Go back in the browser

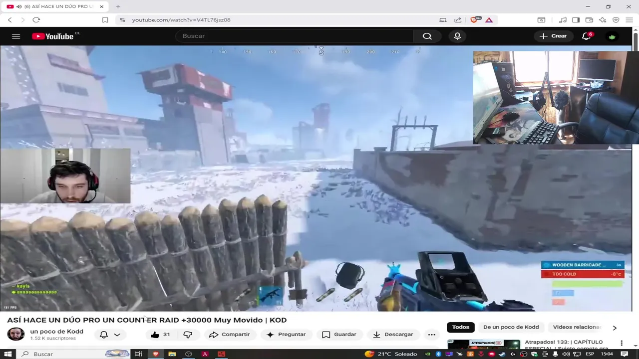click(x=9, y=20)
